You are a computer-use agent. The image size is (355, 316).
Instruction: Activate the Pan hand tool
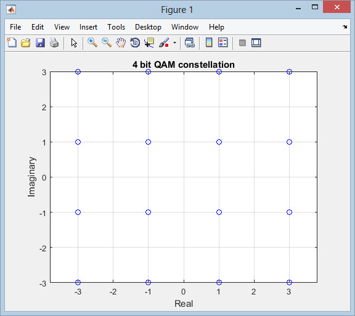tap(121, 43)
